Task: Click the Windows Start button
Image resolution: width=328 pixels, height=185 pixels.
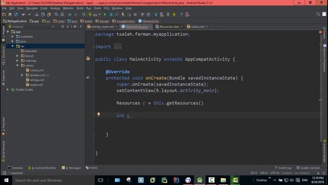Action: coord(6,180)
